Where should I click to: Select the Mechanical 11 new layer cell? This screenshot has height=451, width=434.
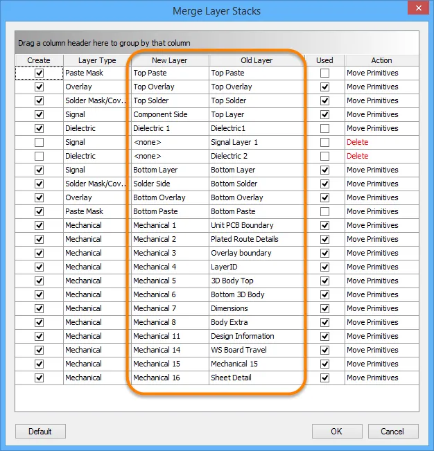[170, 336]
